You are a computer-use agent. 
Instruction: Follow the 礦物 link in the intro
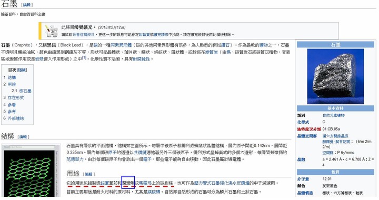click(x=264, y=45)
